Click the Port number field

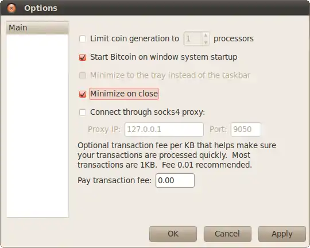pyautogui.click(x=246, y=129)
